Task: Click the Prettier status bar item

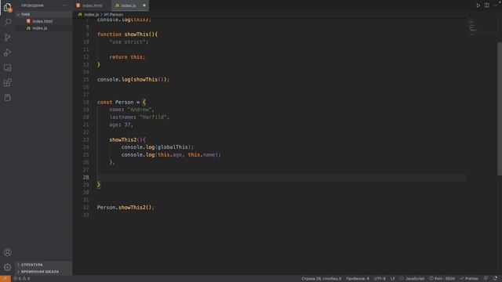Action: click(469, 279)
